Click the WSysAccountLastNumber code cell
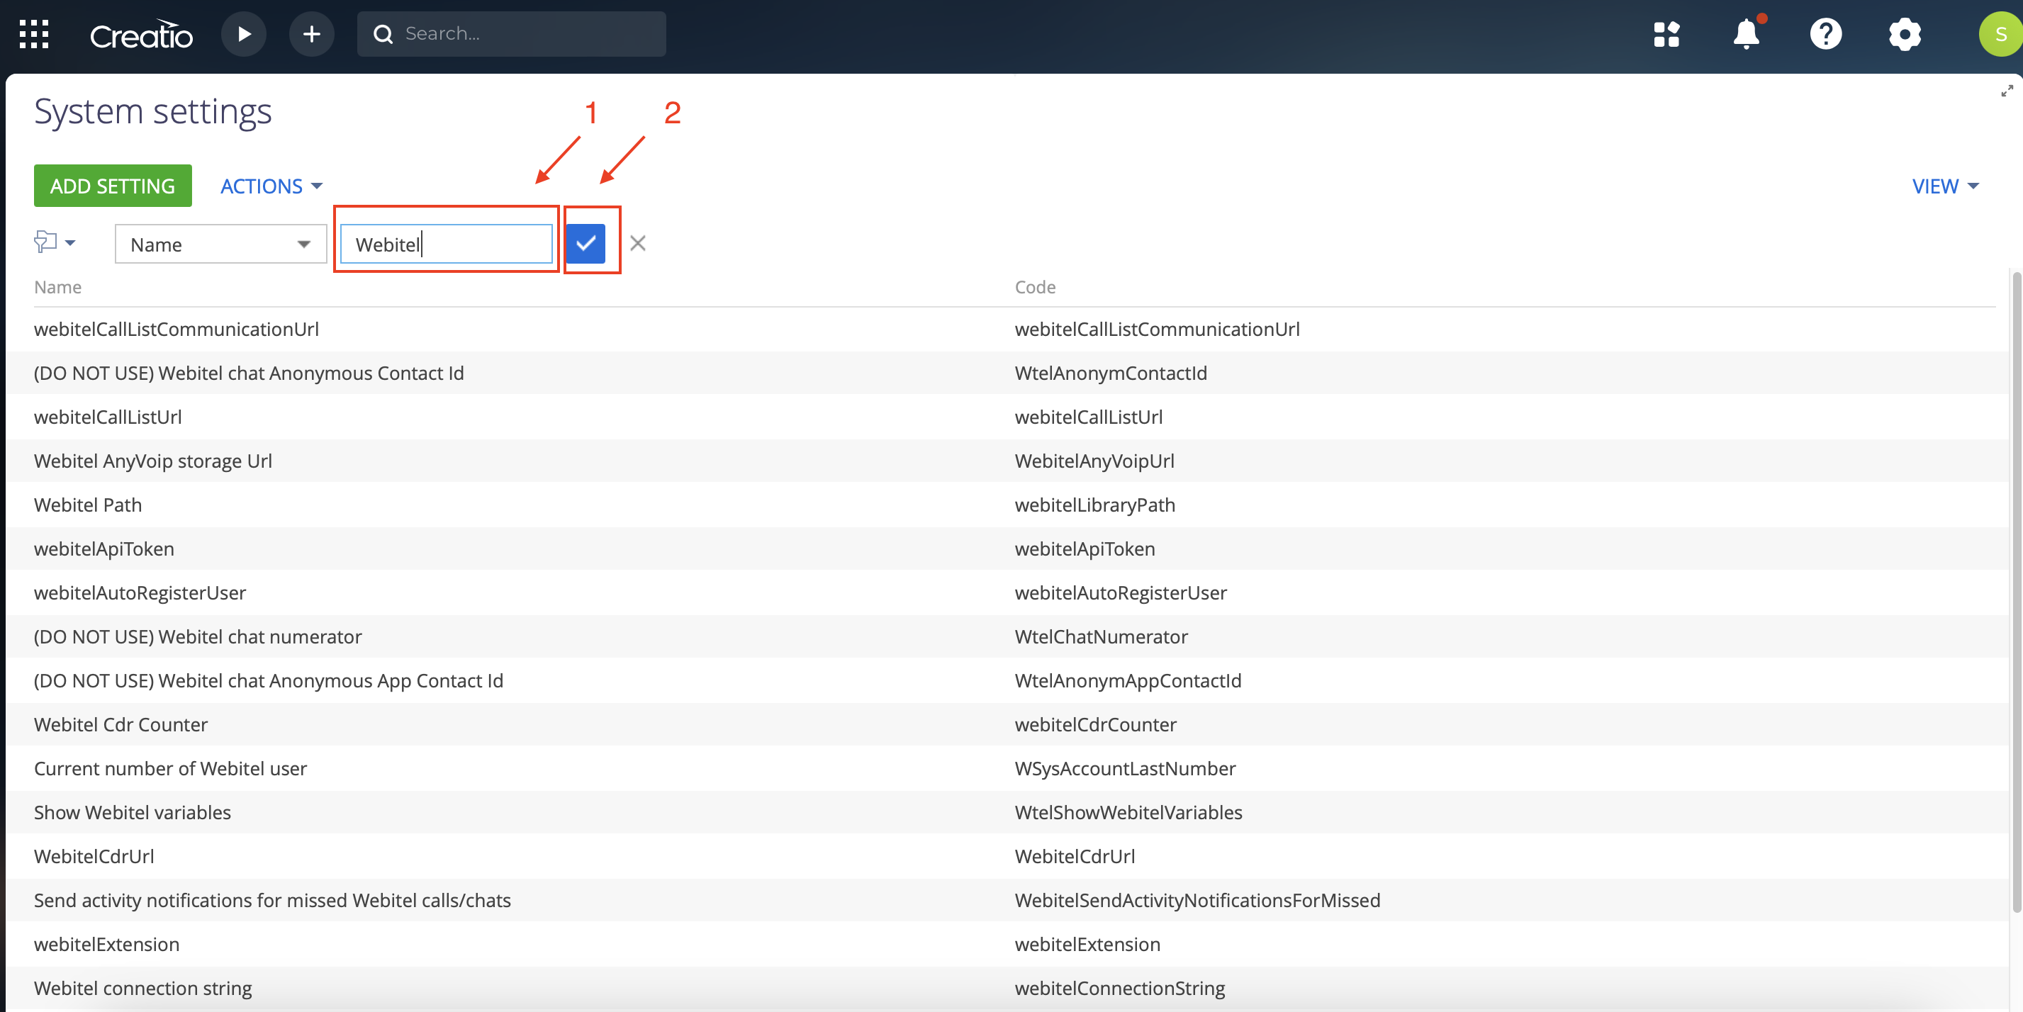The width and height of the screenshot is (2023, 1012). pos(1125,769)
